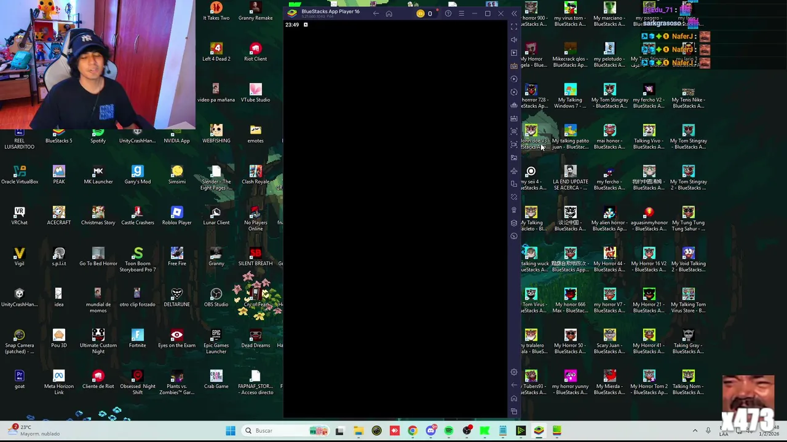The height and width of the screenshot is (442, 787).
Task: Switch to Spotify on the taskbar
Action: [449, 431]
